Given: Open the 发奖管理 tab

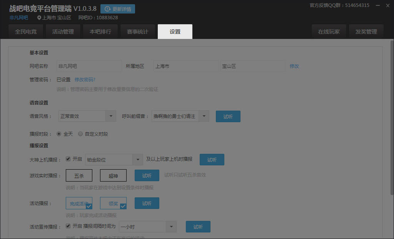Looking at the screenshot, I should pyautogui.click(x=366, y=32).
